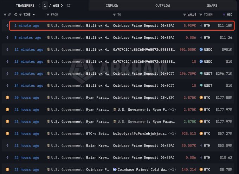Open Coinbase Prime: Cold Wa… entity

click(x=142, y=169)
